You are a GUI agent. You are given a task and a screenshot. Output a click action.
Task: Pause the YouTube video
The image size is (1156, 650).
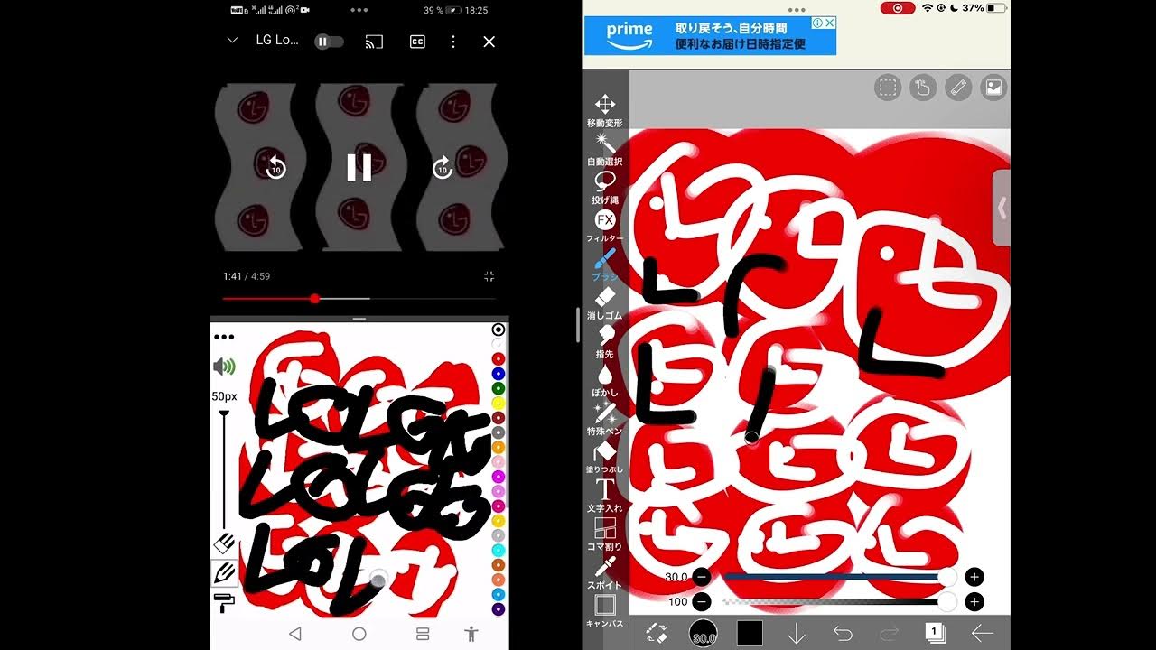[359, 167]
